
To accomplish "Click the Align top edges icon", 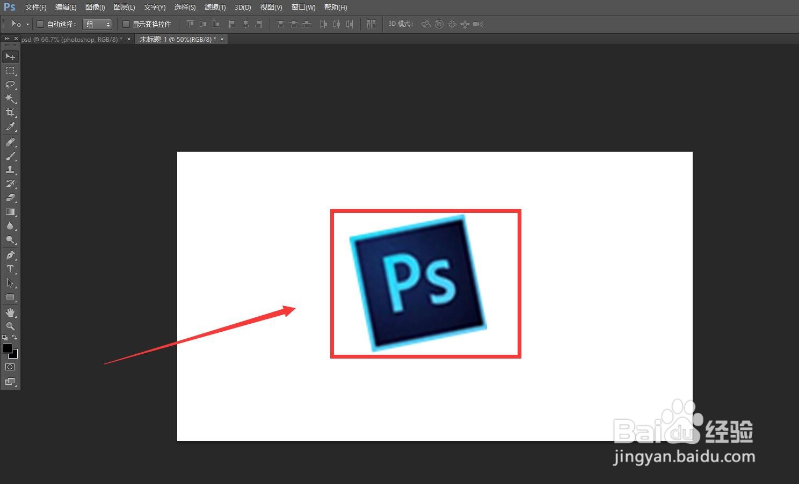I will click(x=190, y=24).
